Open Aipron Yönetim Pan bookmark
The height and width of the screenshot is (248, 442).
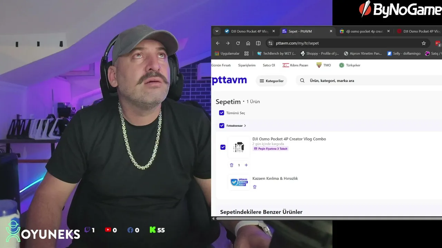coord(363,53)
